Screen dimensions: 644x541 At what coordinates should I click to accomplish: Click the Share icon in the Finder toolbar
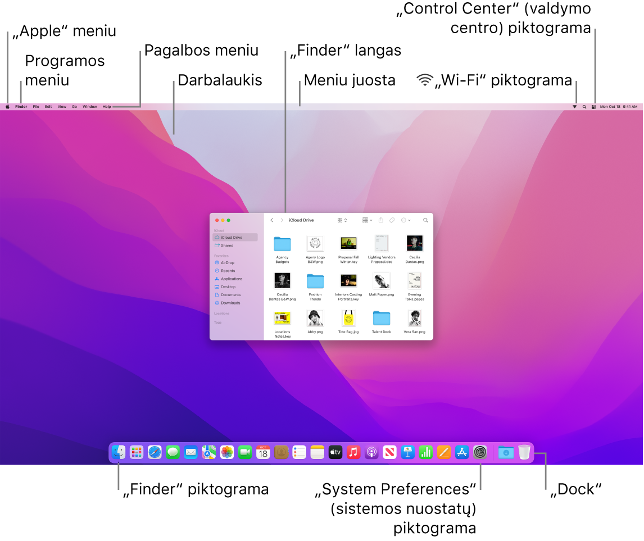tap(381, 220)
